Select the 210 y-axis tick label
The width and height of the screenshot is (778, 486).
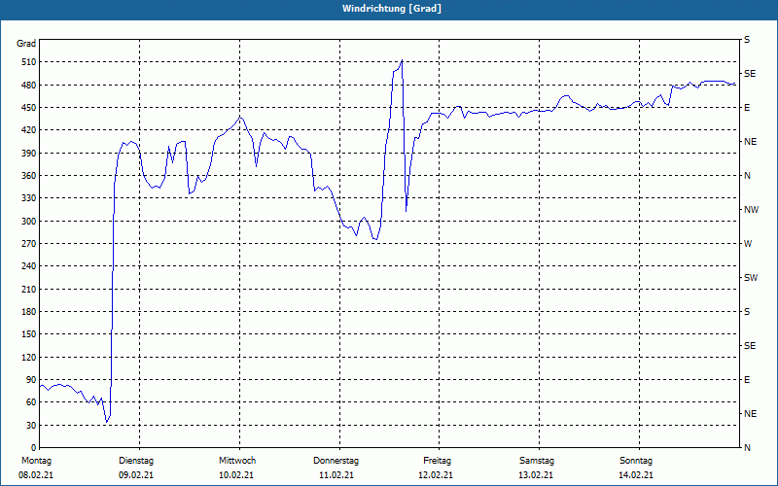[x=29, y=289]
